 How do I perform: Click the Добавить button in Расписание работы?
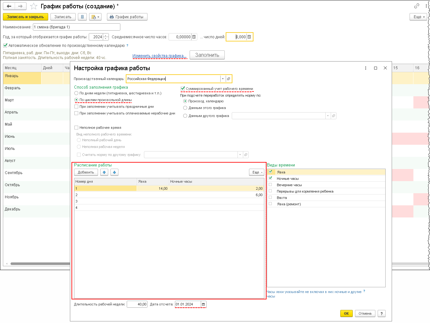pos(86,172)
